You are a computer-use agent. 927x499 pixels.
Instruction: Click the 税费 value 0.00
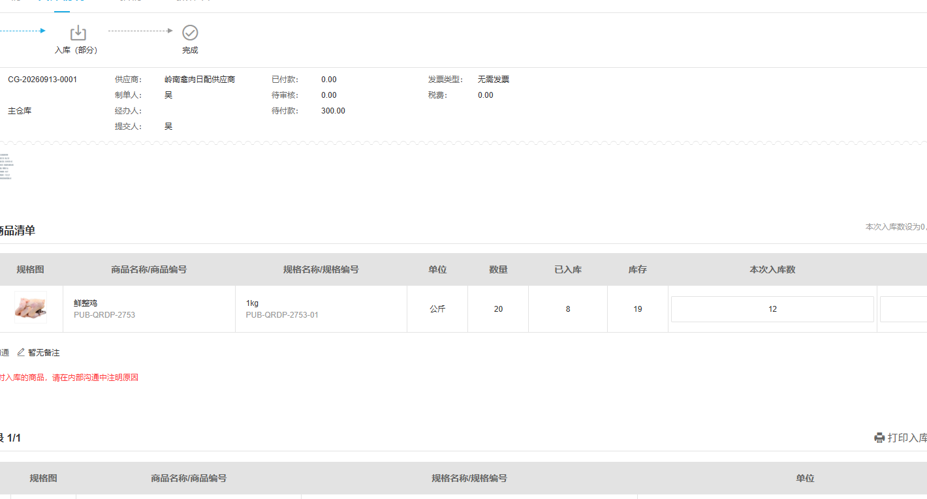point(486,95)
